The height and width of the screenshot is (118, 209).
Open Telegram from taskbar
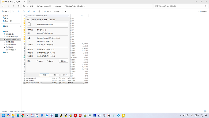coord(118,115)
